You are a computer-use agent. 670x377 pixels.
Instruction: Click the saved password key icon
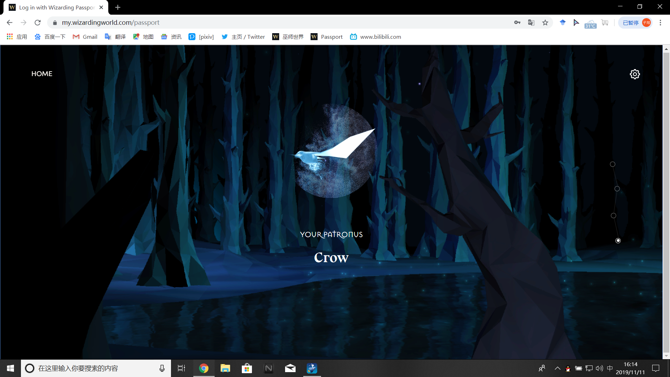517,23
